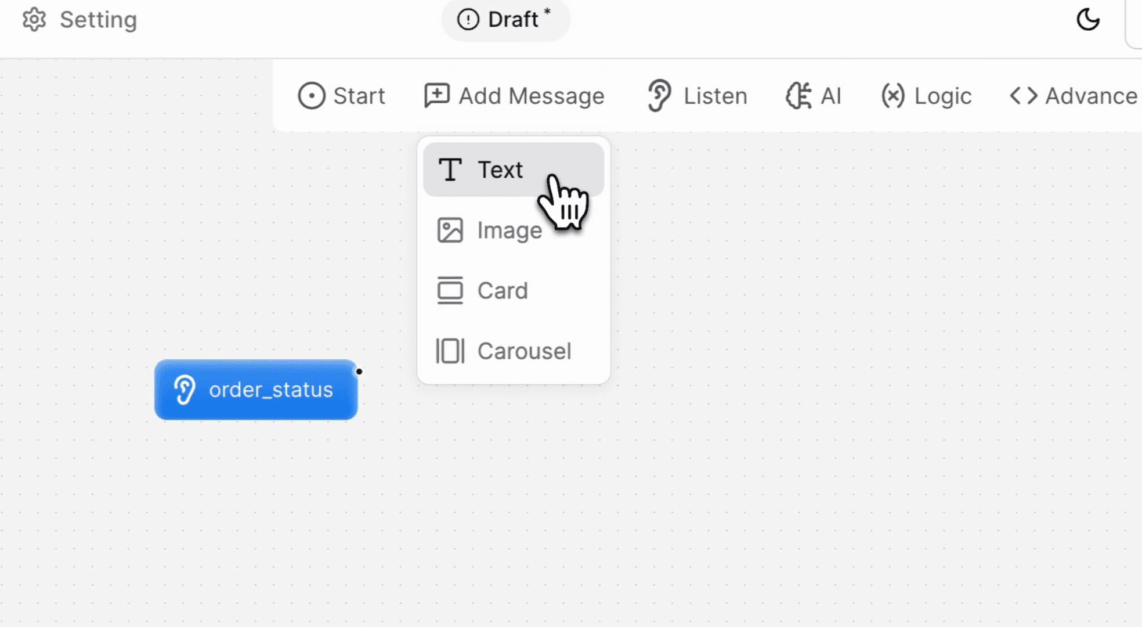Image resolution: width=1142 pixels, height=627 pixels.
Task: Open the Setting text label
Action: (x=98, y=20)
